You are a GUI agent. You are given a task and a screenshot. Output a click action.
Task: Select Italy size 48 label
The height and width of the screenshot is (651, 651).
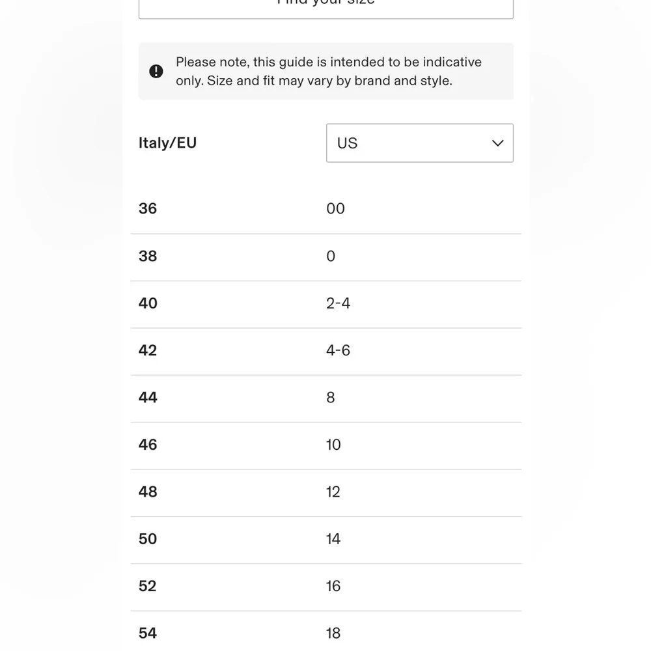coord(148,492)
